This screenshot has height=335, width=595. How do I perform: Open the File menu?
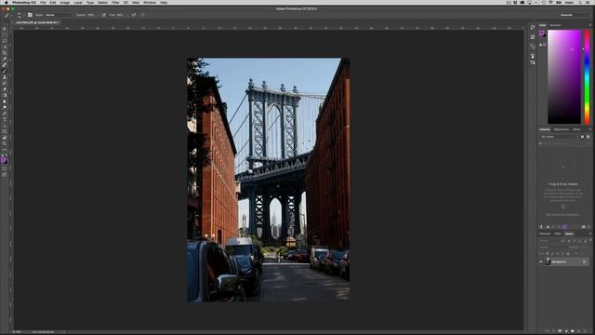point(43,2)
